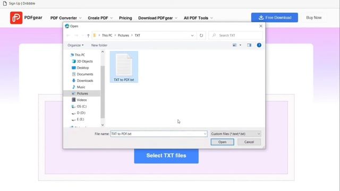
Task: Select the TXT to PDF.txt file thumbnail
Action: pyautogui.click(x=124, y=67)
